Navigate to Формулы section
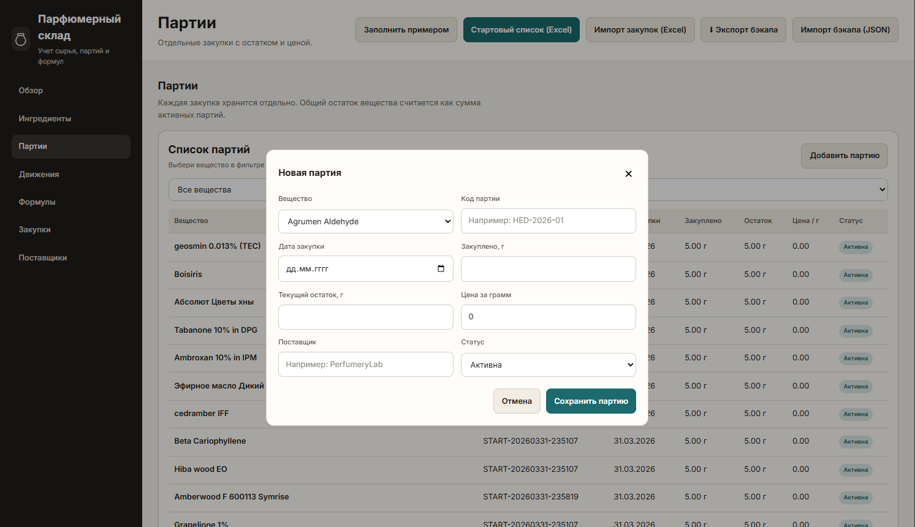The width and height of the screenshot is (915, 527). point(37,202)
